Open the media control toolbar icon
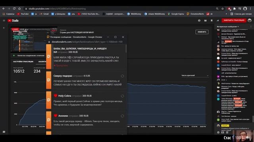254x142 pixels. (x=240, y=9)
